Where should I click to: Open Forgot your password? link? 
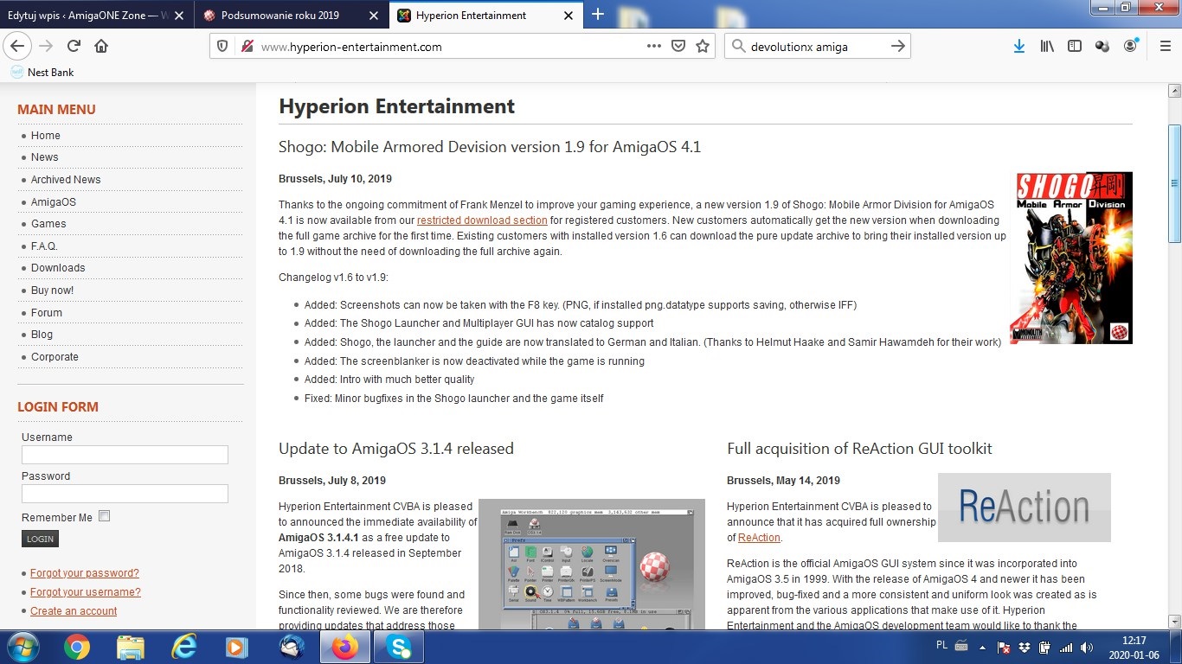click(85, 573)
